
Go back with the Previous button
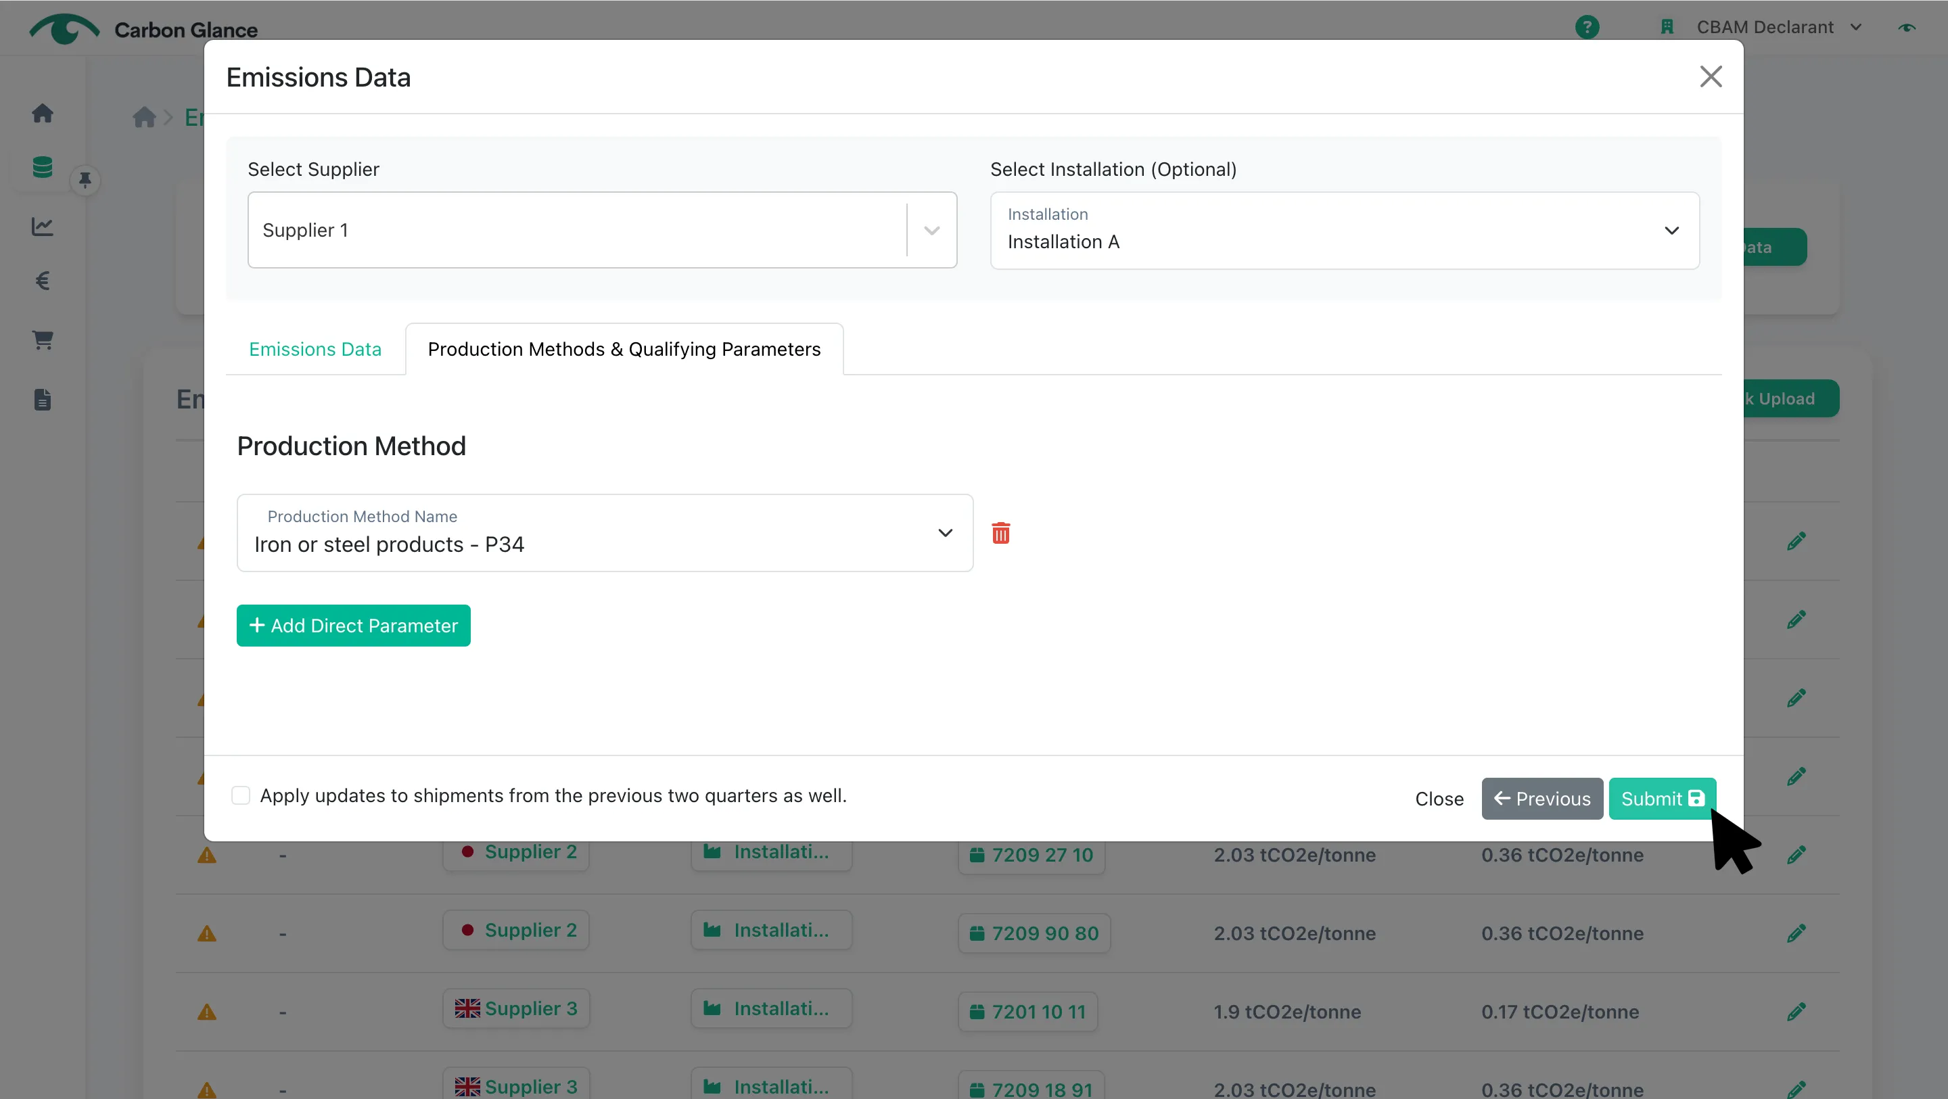(1542, 799)
